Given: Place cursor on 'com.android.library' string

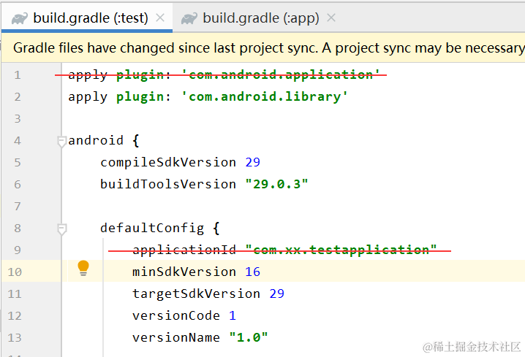Looking at the screenshot, I should [265, 97].
